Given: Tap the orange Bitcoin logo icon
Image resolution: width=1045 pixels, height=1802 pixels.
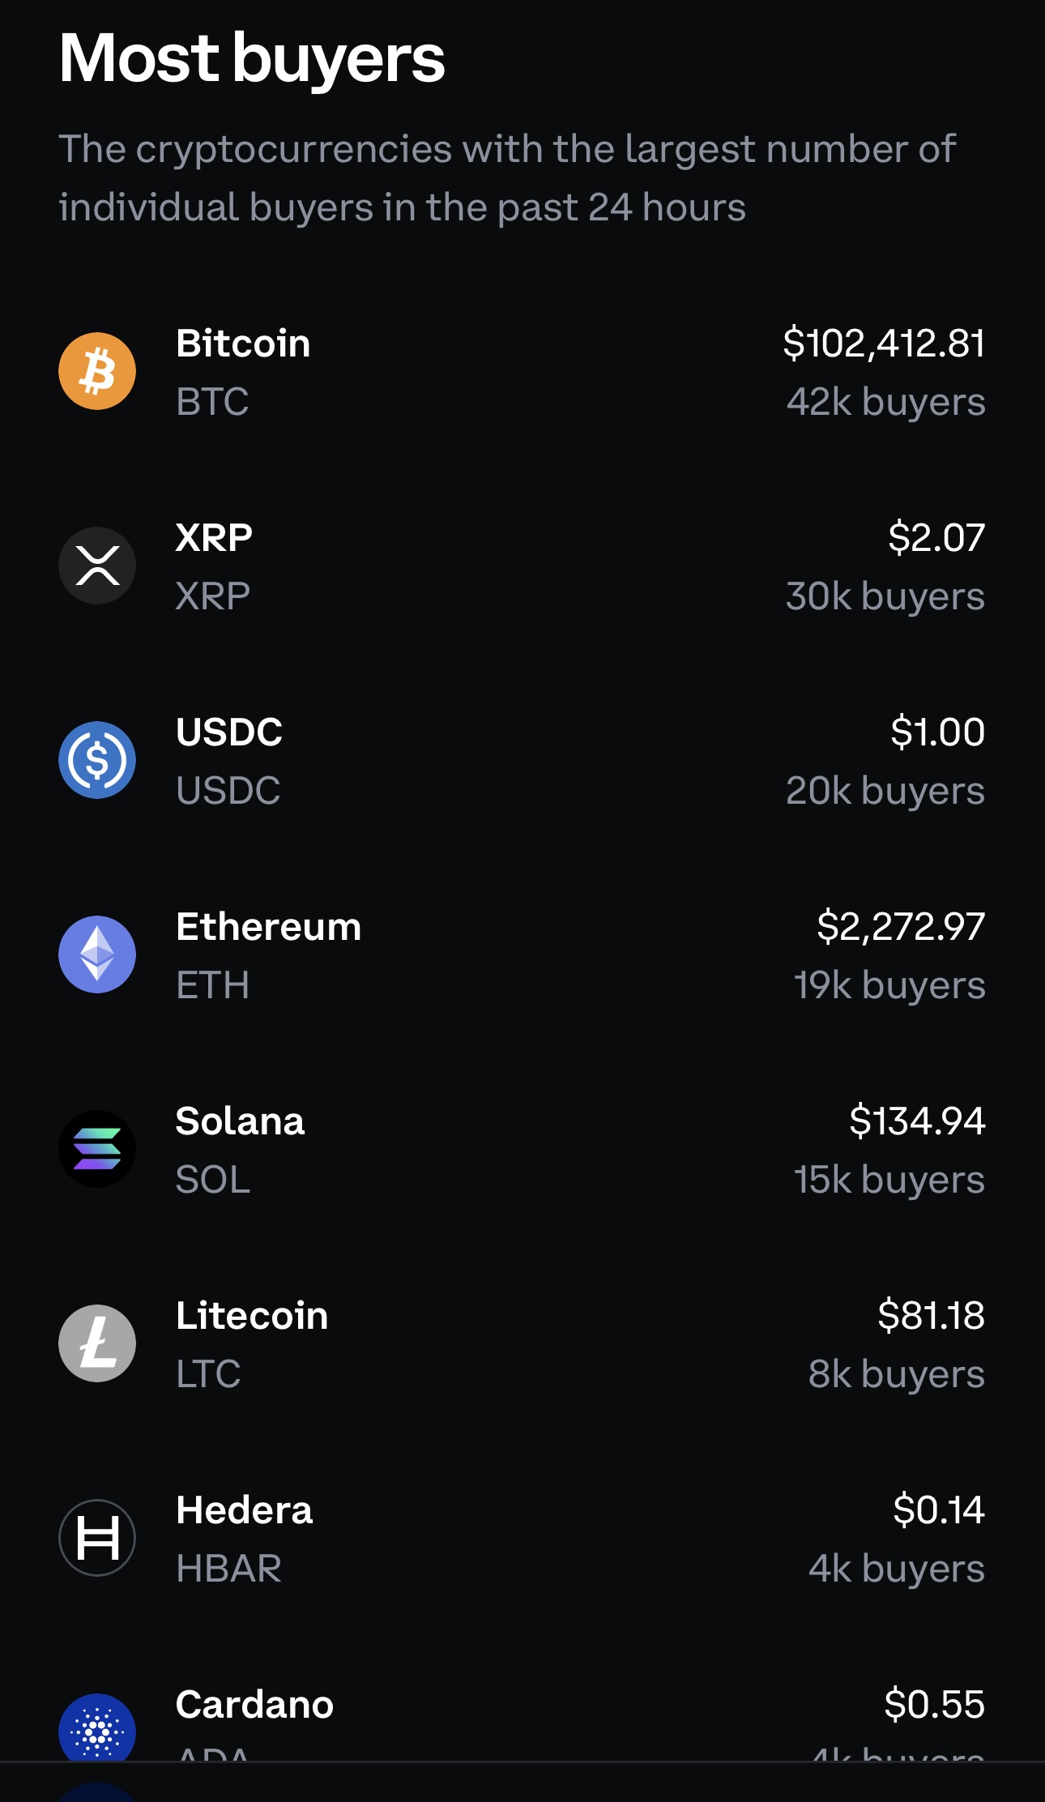Looking at the screenshot, I should [97, 371].
